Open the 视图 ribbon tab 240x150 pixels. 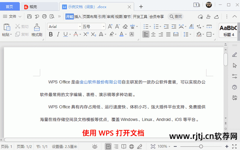pos(118,16)
